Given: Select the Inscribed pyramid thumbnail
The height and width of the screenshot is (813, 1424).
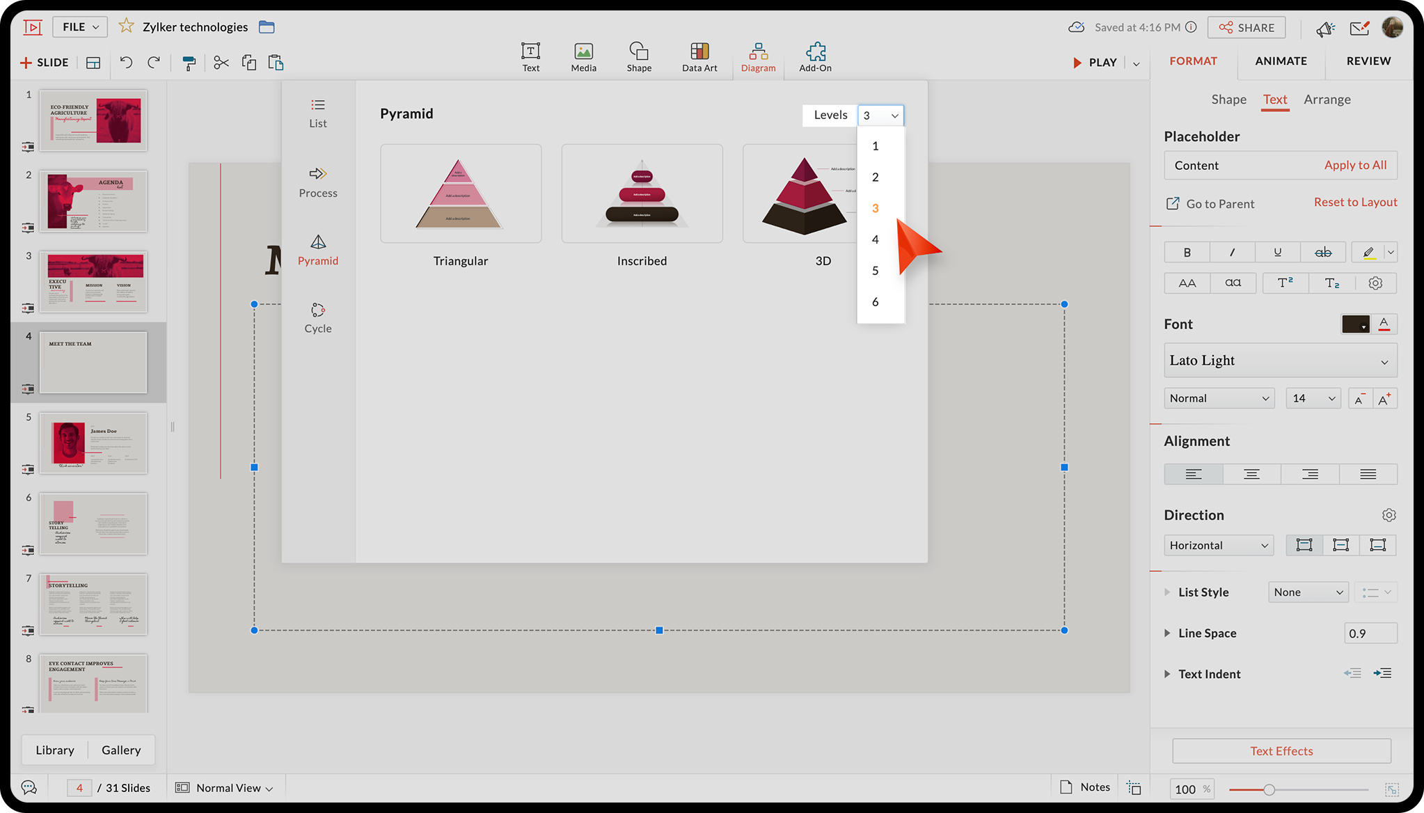Looking at the screenshot, I should pos(641,194).
